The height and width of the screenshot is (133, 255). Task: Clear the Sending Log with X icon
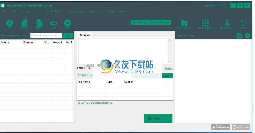[248, 35]
